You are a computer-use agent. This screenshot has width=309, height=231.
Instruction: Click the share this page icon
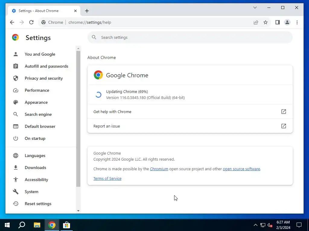pos(256,22)
